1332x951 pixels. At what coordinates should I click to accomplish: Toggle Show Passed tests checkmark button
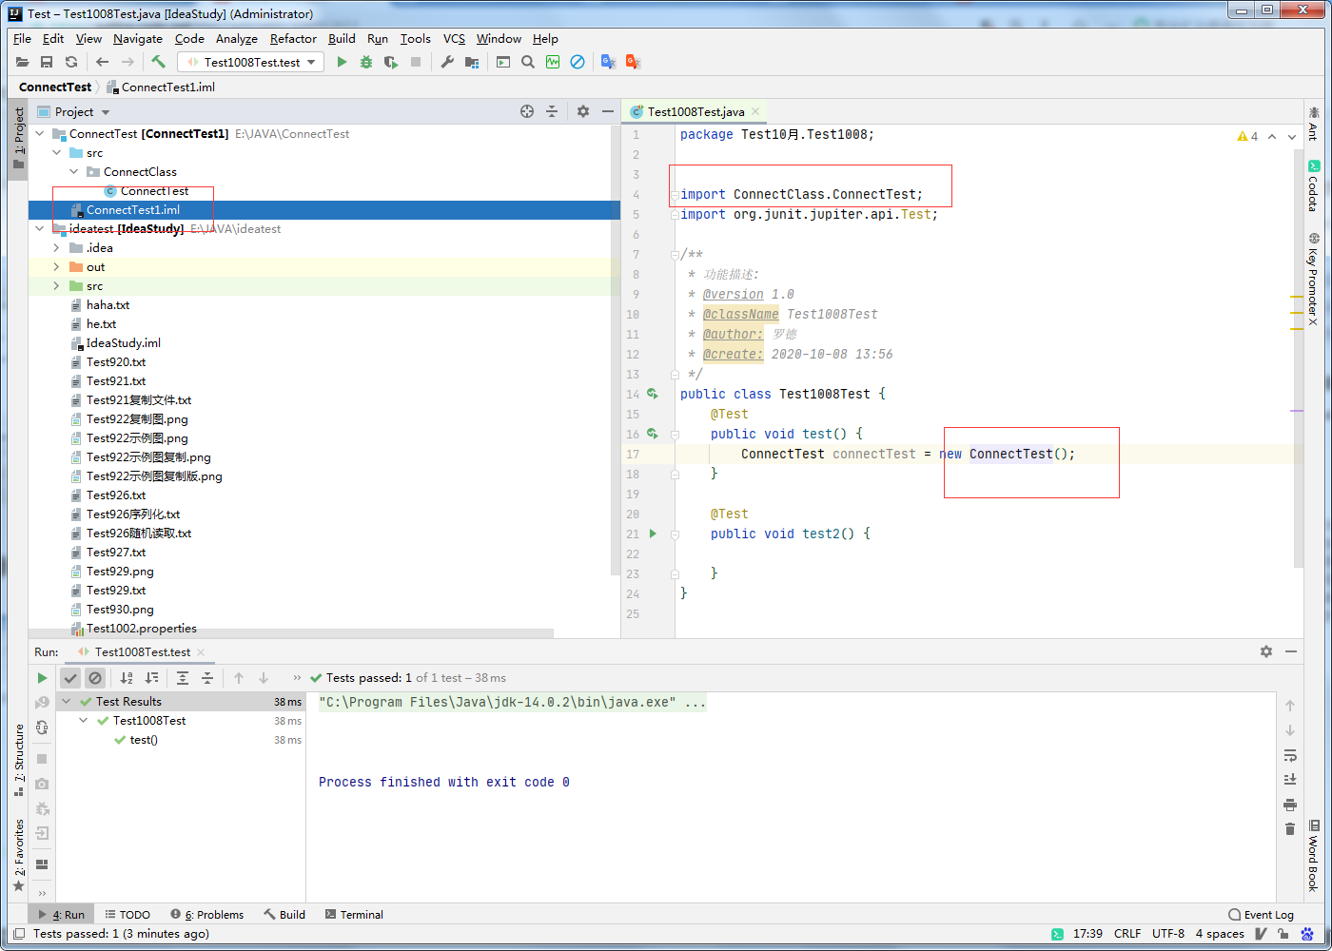point(70,678)
